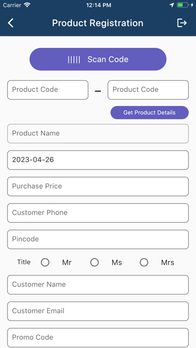Select the Mrs title radio button
Screen dimensions: 196x348
tap(144, 262)
